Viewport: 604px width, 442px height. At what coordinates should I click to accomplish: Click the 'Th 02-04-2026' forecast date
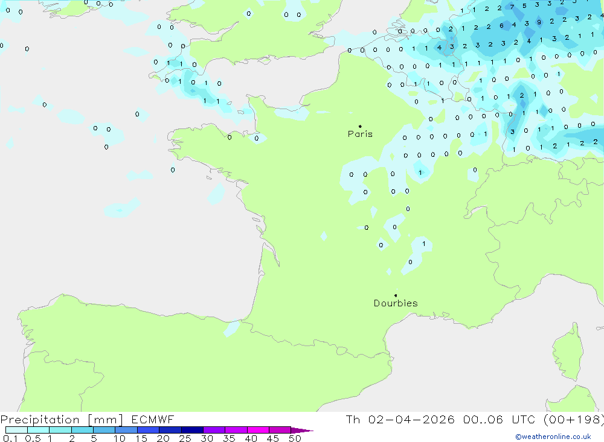pos(400,419)
